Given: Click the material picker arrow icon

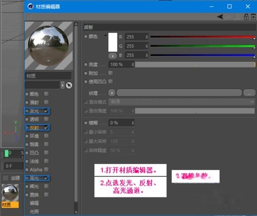Looking at the screenshot, I should coord(69,85).
